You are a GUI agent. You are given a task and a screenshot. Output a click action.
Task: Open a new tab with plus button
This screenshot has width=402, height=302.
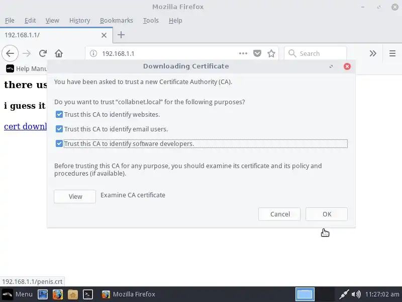point(121,35)
